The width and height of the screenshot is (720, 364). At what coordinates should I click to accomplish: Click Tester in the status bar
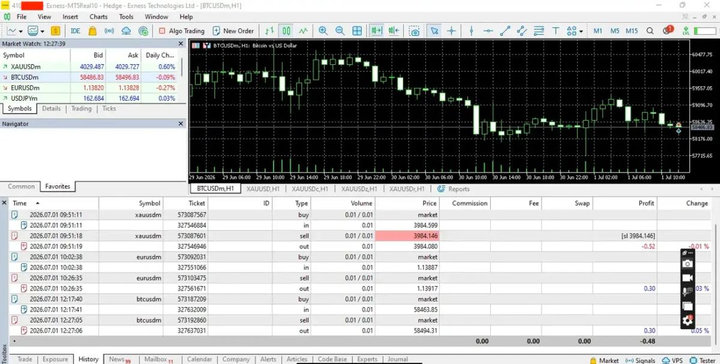point(702,360)
